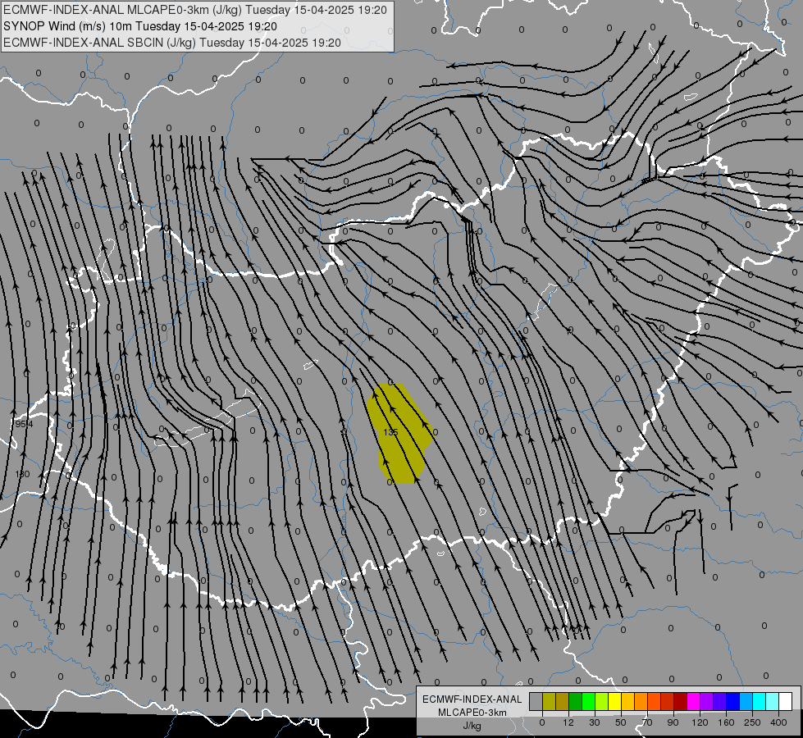
Task: Select the dark red legend swatch
Action: click(x=680, y=701)
